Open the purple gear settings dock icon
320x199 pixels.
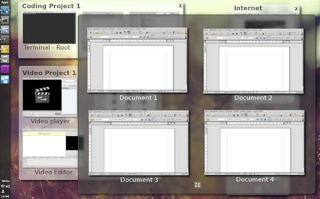pos(5,69)
